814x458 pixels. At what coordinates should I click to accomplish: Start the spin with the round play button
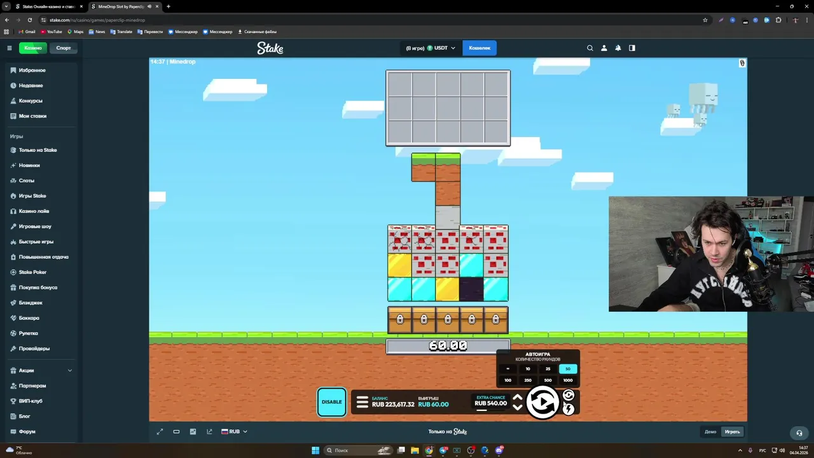(542, 402)
